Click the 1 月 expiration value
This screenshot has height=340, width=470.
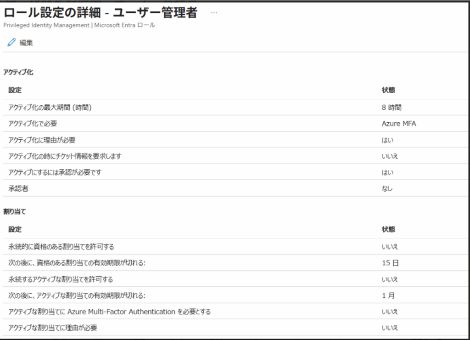[388, 295]
